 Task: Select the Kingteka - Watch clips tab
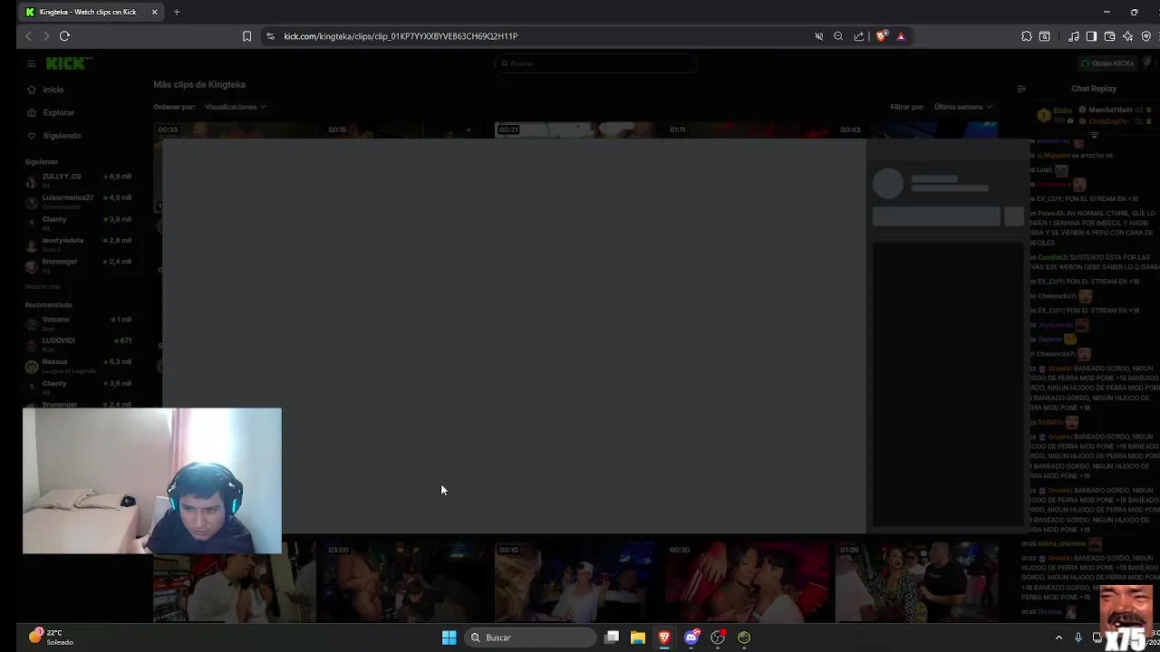pos(91,12)
